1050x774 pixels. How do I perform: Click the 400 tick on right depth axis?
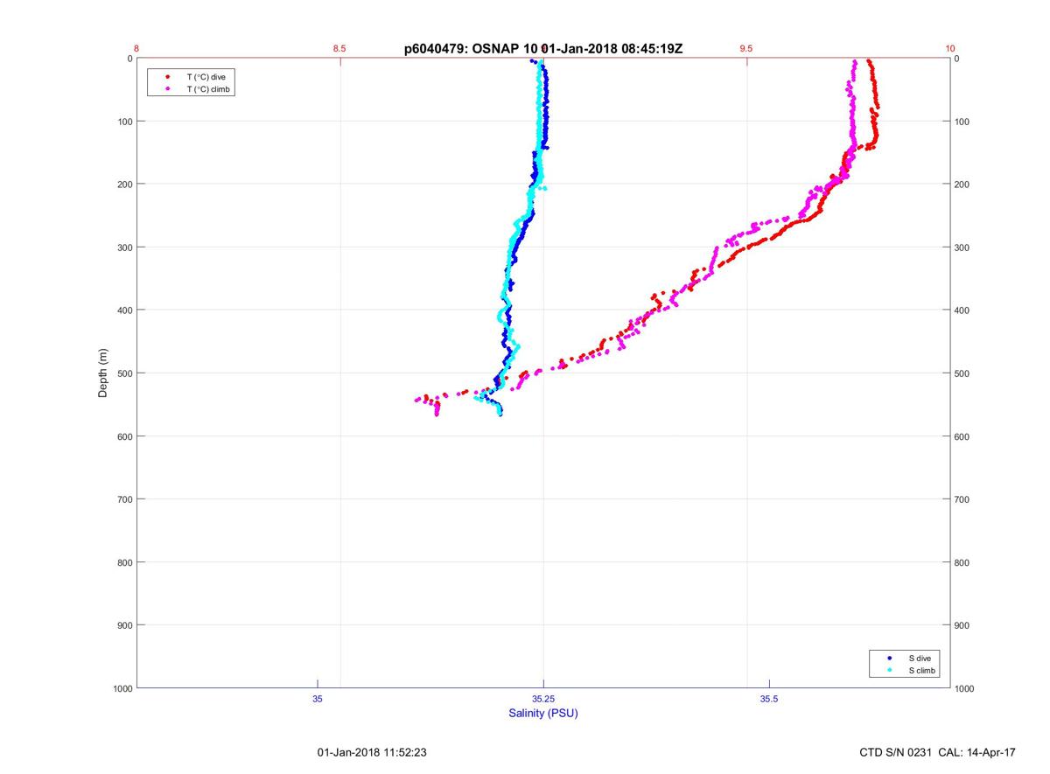click(x=962, y=310)
